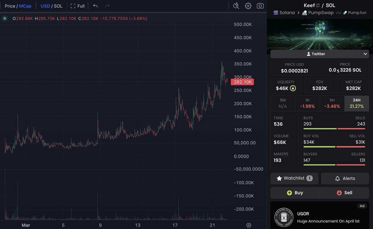
Task: Click the liquidity lock icon
Action: tap(292, 88)
